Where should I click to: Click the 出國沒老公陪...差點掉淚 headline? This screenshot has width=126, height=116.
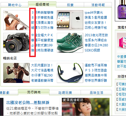click(x=28, y=103)
